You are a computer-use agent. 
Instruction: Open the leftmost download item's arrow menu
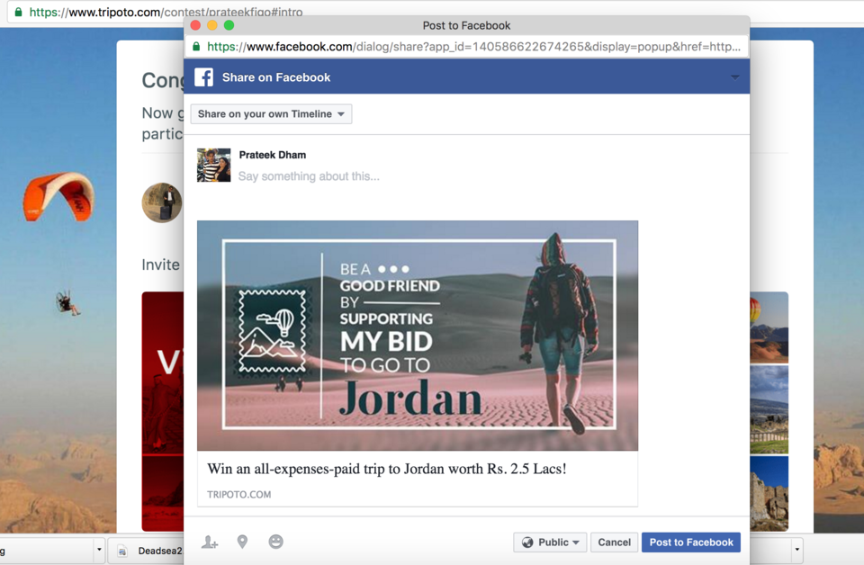[x=99, y=550]
